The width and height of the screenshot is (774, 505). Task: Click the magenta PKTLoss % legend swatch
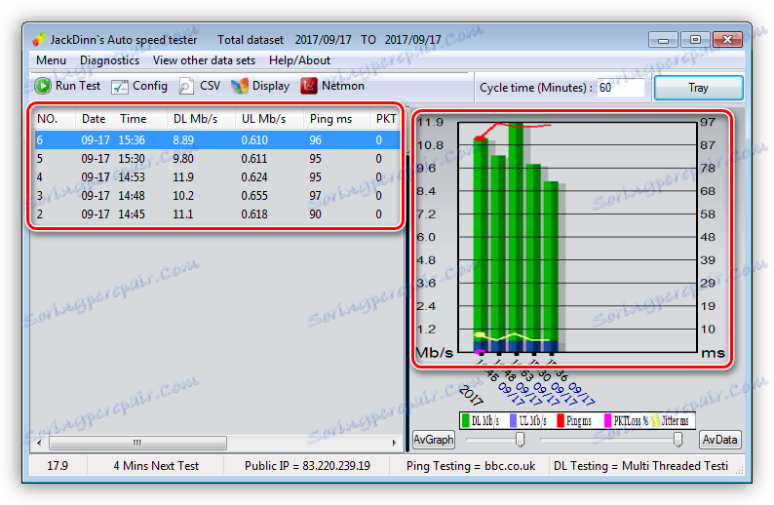tap(607, 420)
